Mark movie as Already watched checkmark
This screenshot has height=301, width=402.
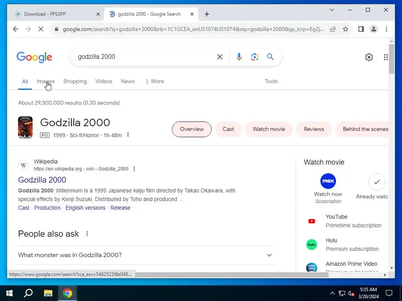point(376,182)
